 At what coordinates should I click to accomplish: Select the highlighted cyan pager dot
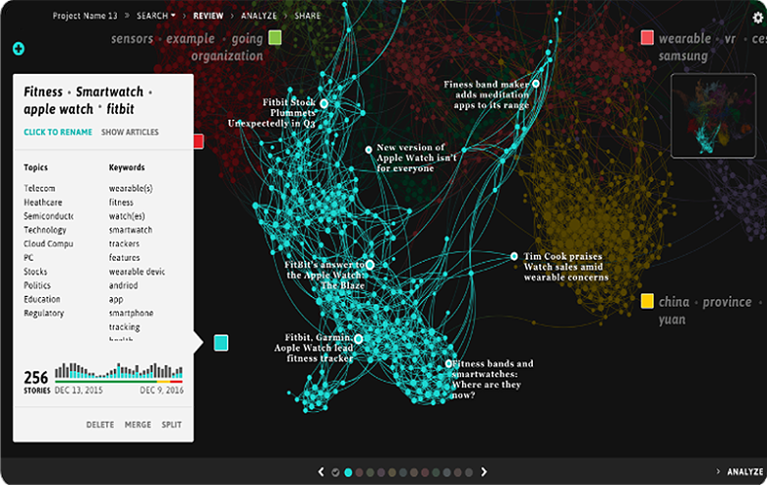pos(348,472)
